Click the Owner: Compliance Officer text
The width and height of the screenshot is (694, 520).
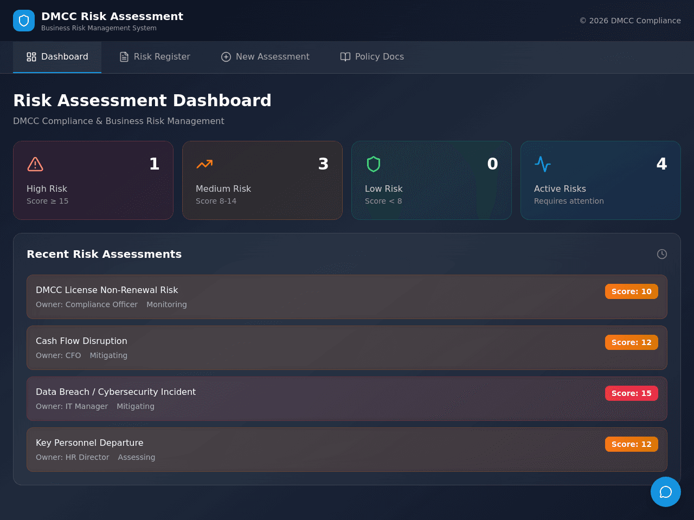coord(87,304)
